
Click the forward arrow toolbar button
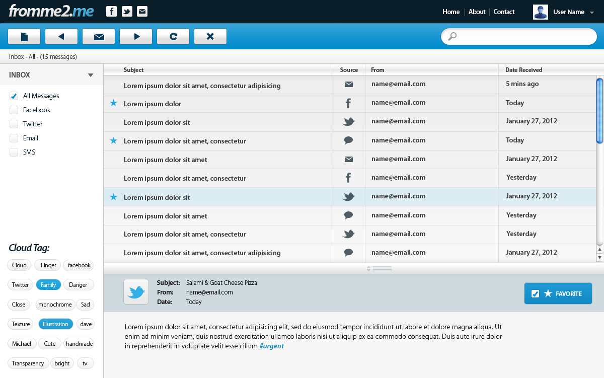[136, 36]
